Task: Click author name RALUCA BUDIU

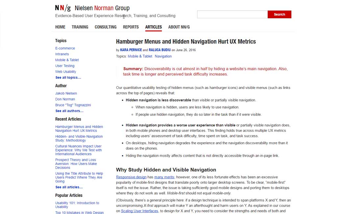Action: coord(159,50)
